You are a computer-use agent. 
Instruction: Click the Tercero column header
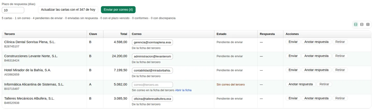(44, 34)
